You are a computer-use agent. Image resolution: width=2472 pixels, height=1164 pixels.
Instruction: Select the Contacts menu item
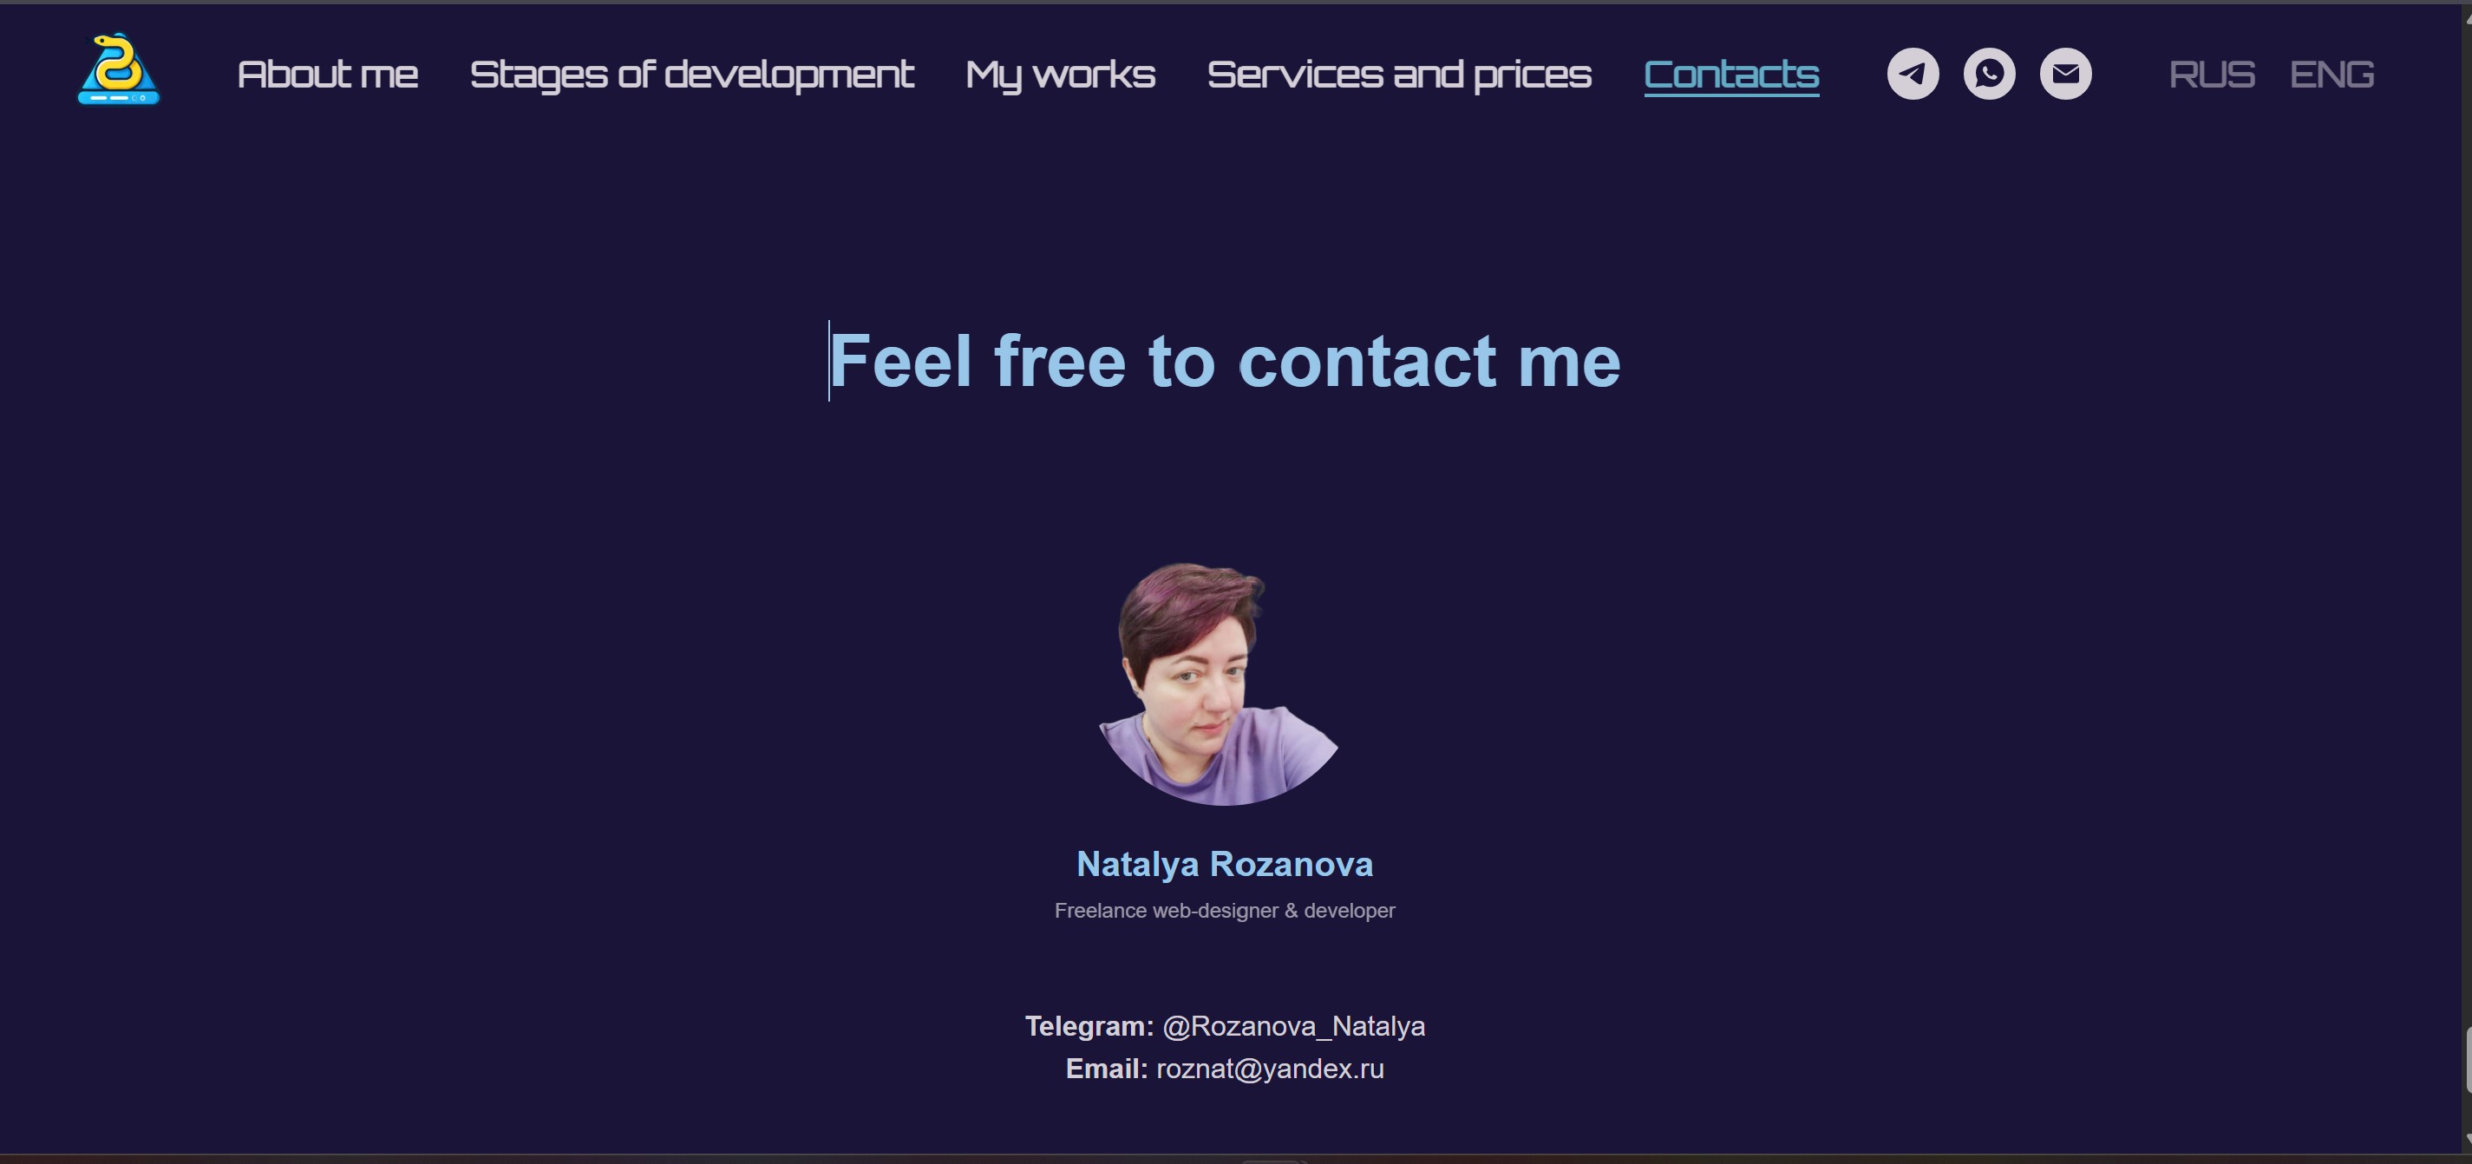coord(1731,75)
